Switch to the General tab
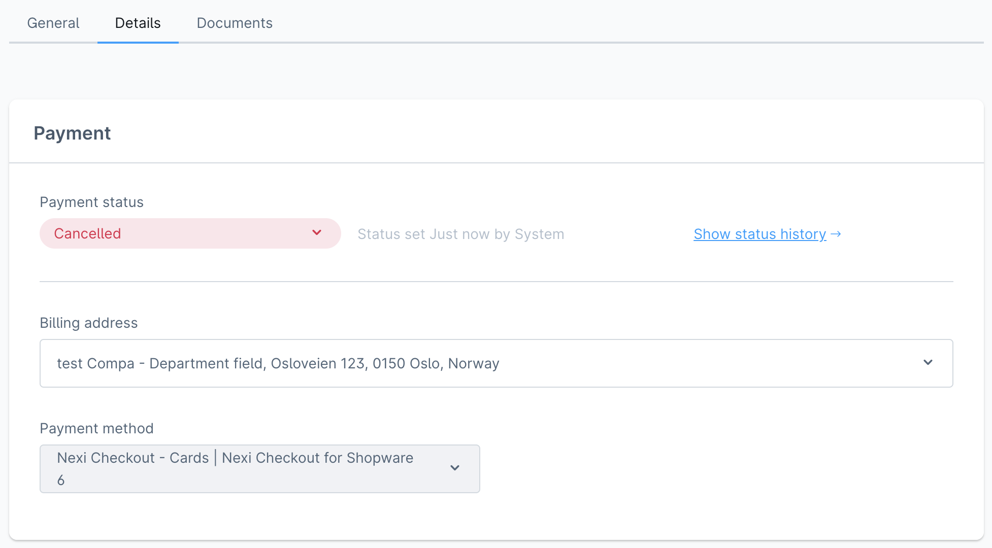The width and height of the screenshot is (992, 548). (53, 23)
